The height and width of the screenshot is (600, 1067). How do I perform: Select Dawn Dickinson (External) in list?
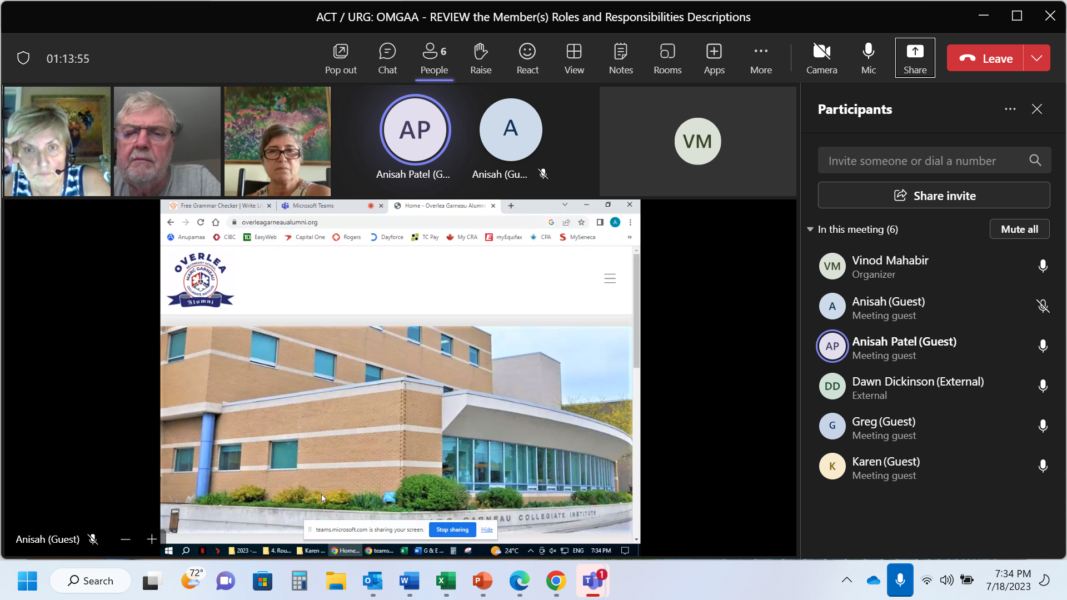934,387
